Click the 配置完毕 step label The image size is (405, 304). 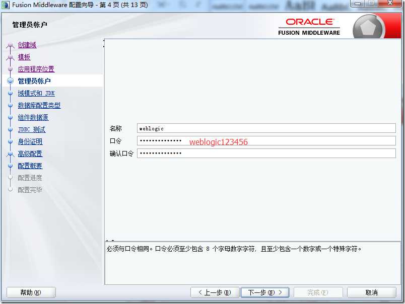30,190
